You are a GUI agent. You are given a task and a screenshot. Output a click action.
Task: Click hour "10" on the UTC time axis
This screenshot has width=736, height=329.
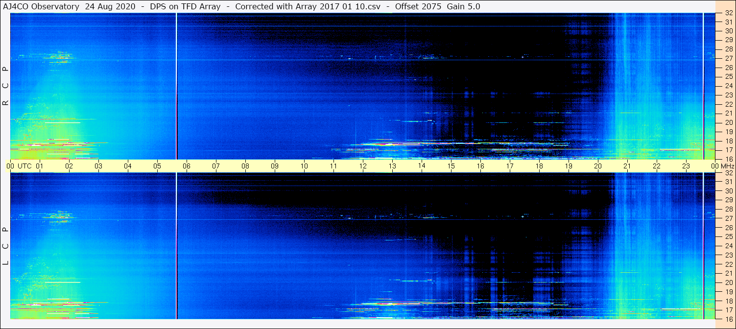point(304,166)
